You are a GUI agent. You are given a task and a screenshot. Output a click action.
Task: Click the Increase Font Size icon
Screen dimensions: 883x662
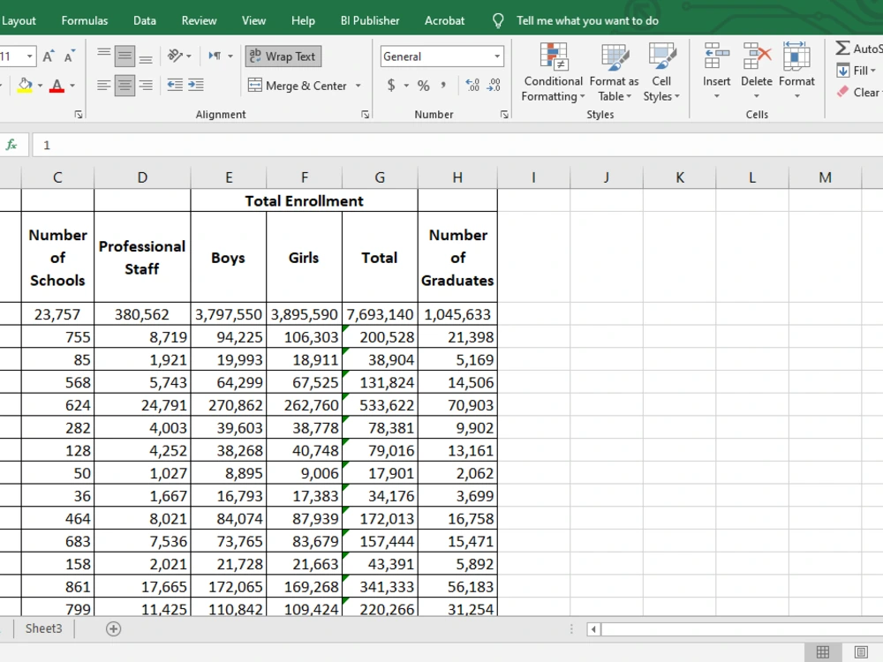coord(48,56)
